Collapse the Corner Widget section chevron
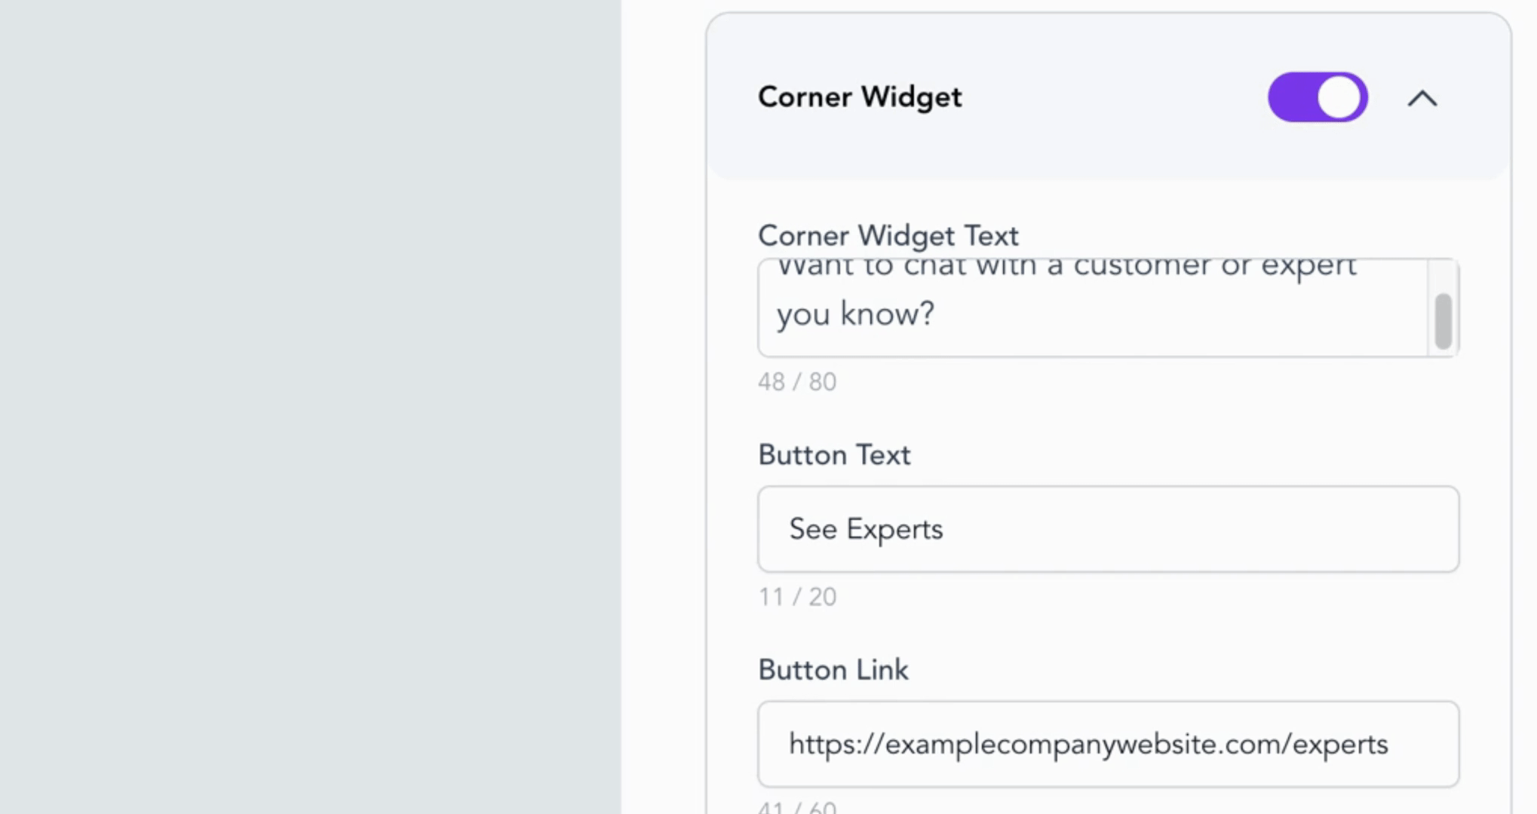 coord(1422,99)
